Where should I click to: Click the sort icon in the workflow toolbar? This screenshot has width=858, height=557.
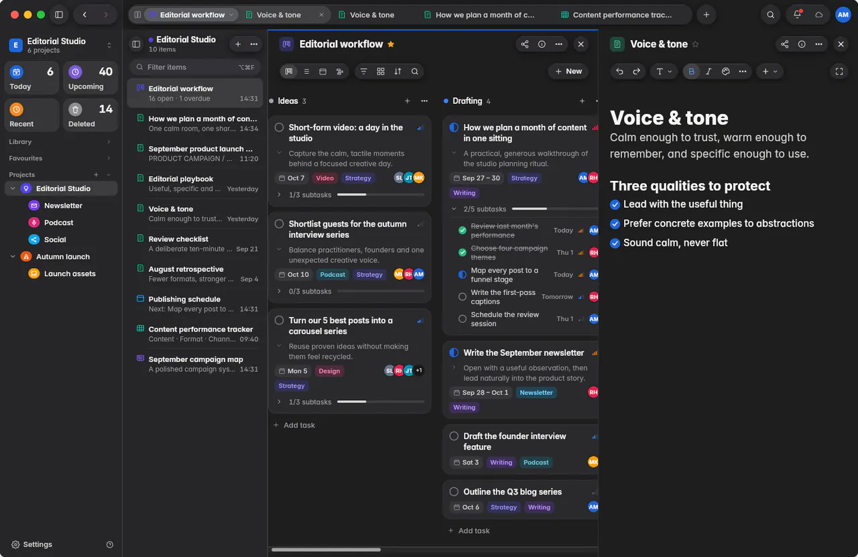click(397, 71)
